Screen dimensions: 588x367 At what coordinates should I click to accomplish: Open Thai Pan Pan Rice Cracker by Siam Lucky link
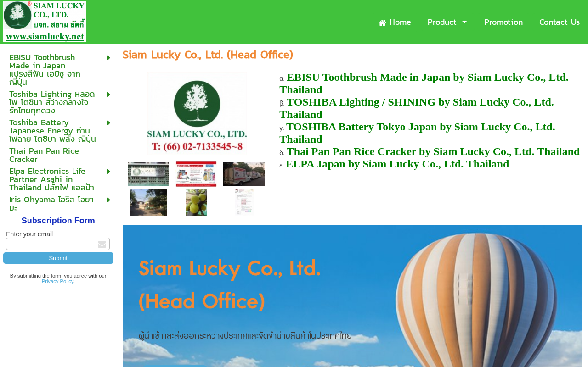click(x=433, y=151)
